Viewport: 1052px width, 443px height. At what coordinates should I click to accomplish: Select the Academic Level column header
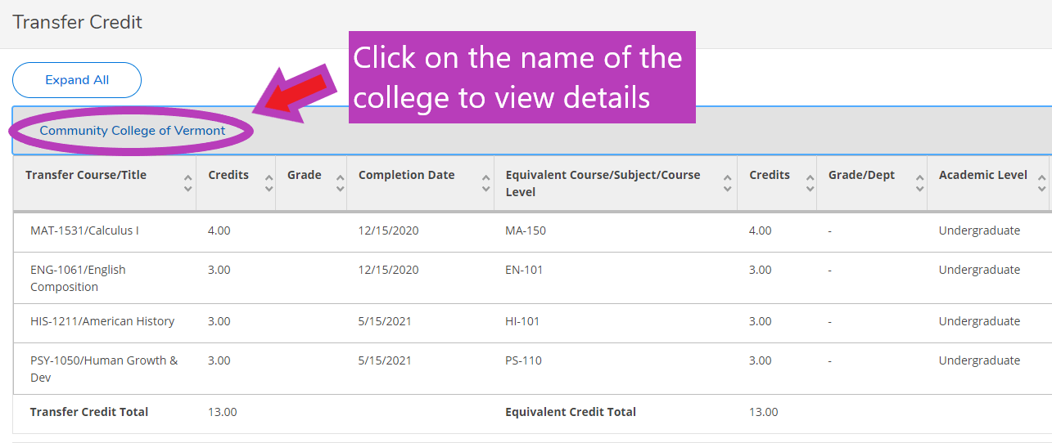[x=988, y=183]
